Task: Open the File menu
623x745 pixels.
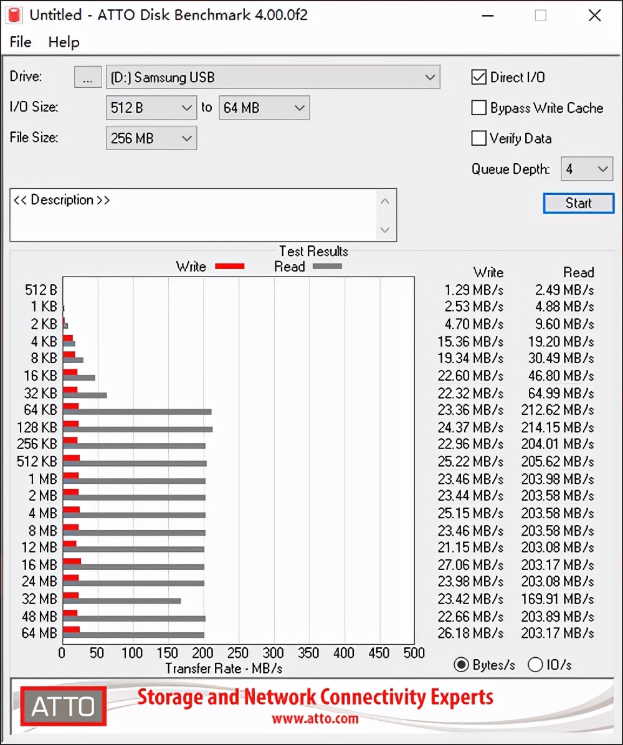Action: (x=21, y=42)
